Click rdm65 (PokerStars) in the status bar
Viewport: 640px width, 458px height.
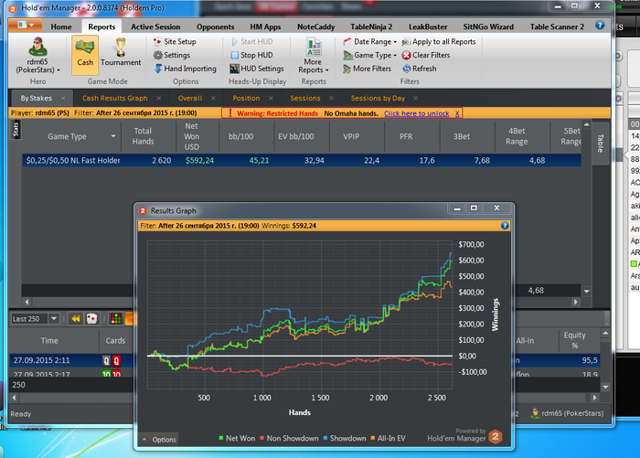tap(567, 413)
